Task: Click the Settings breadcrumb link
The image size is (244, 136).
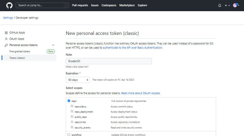Action: (8, 18)
